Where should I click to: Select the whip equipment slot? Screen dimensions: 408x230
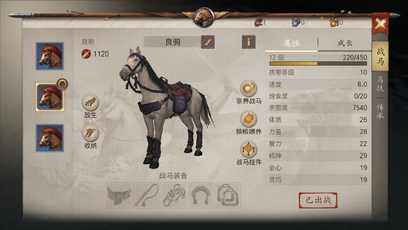(x=147, y=195)
